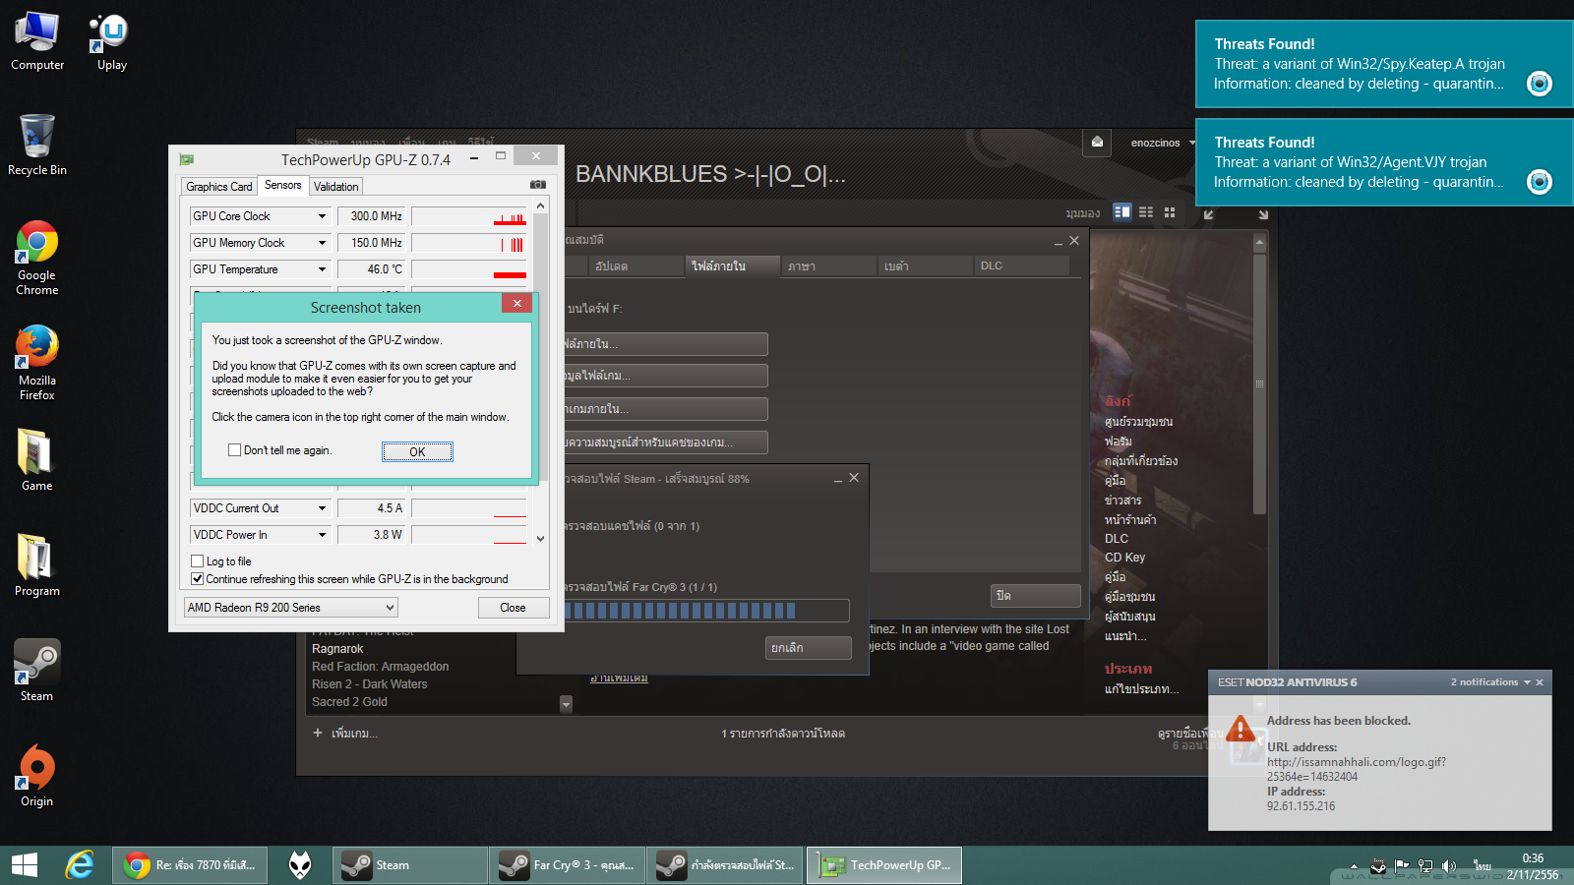Select 'Risen 2 - Dark Waters' in library
Image resolution: width=1574 pixels, height=885 pixels.
click(369, 684)
